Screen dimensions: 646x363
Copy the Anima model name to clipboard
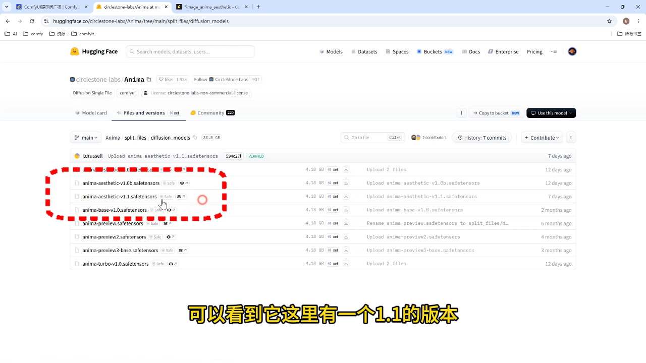(149, 80)
